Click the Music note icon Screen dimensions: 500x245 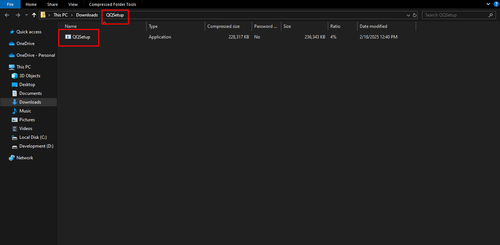[x=15, y=111]
